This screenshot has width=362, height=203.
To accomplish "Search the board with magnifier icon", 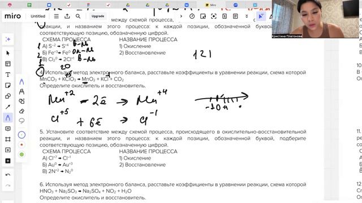I will coord(78,16).
